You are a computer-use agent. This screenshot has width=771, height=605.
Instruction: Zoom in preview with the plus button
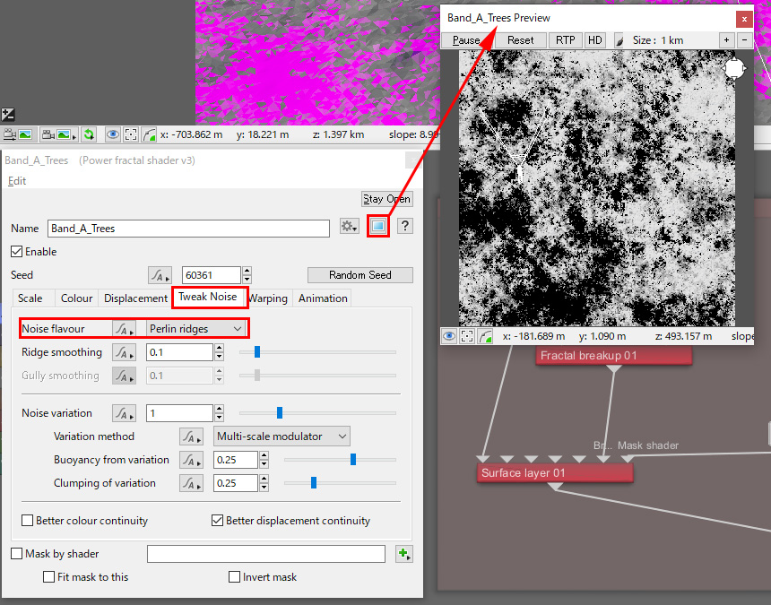(x=726, y=40)
